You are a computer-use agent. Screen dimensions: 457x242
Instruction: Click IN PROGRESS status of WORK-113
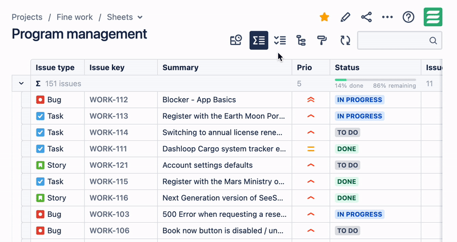click(x=359, y=116)
